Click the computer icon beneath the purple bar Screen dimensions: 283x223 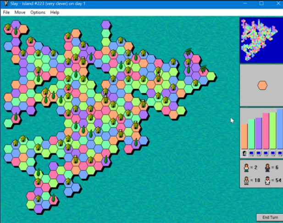[x=258, y=153]
